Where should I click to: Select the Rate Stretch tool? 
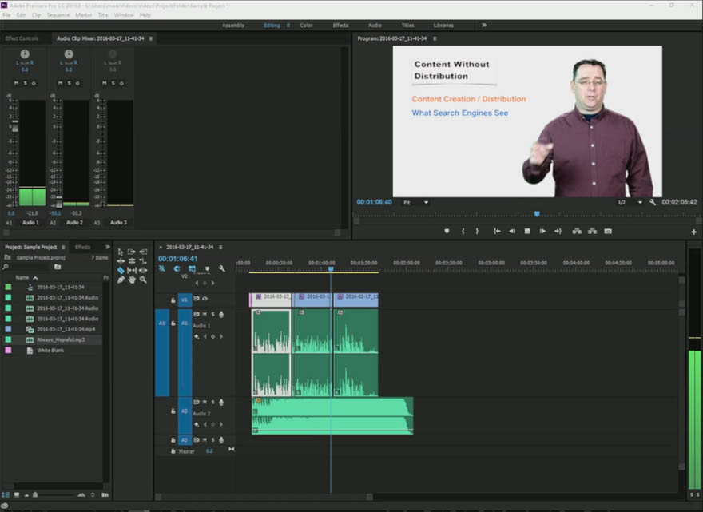tap(143, 261)
